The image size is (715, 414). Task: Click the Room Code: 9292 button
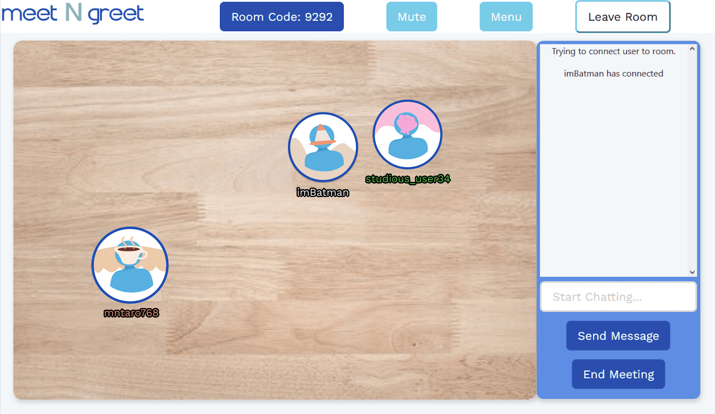pyautogui.click(x=282, y=17)
